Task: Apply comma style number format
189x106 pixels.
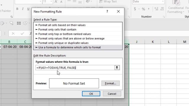Action: [x=149, y=9]
